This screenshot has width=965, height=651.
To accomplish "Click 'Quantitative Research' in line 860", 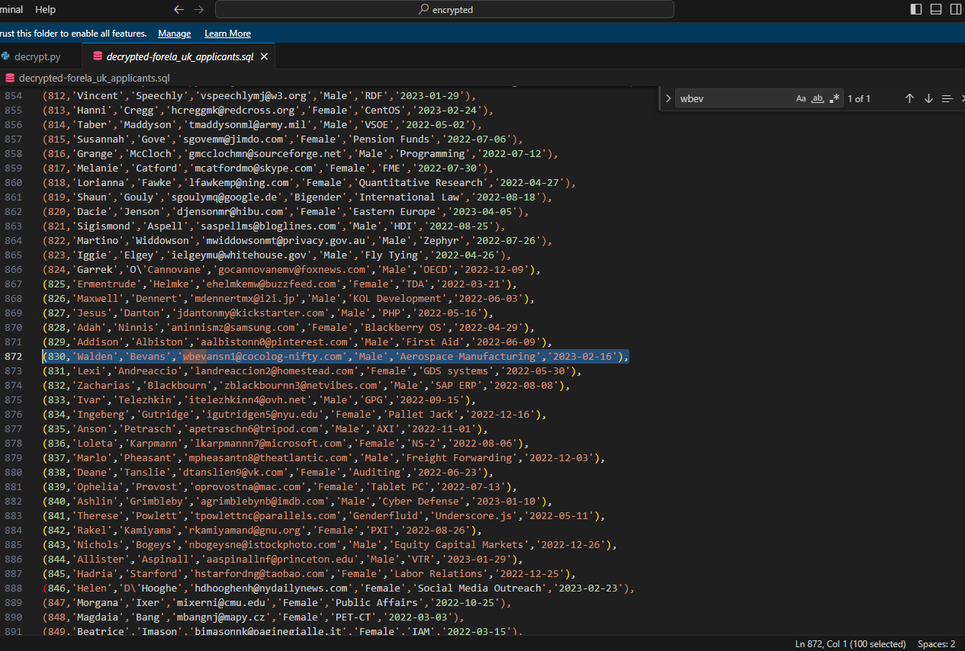I will coord(420,183).
